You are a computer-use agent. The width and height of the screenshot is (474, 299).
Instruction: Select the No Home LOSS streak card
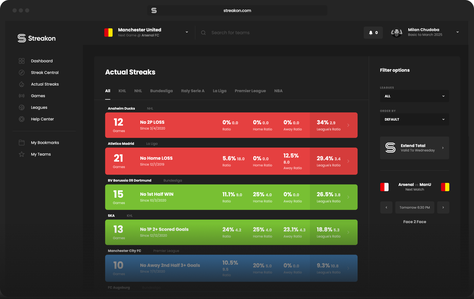[231, 161]
